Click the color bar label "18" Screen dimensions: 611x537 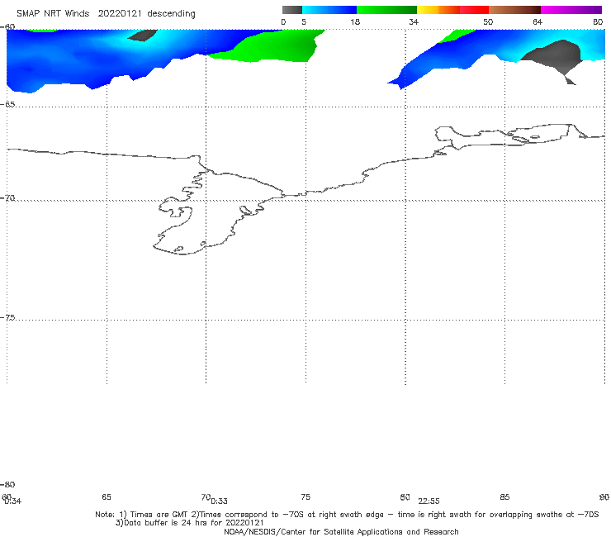355,22
